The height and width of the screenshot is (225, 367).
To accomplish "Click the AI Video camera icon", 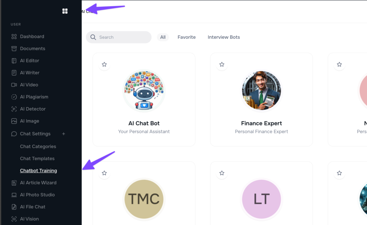I will click(14, 85).
